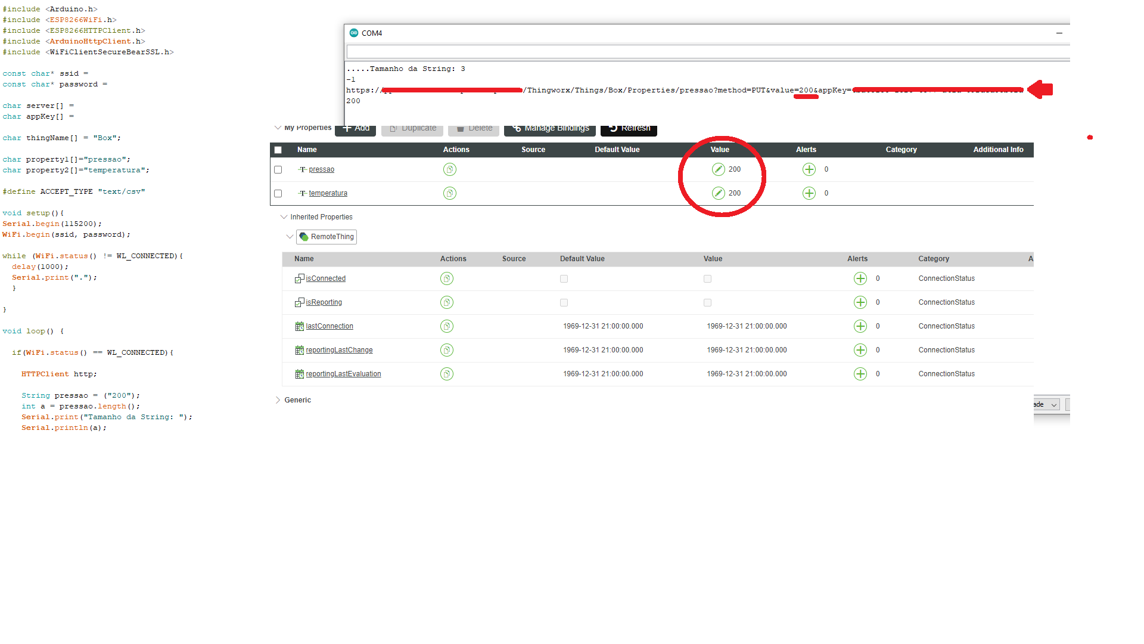
Task: Click the Manage Bindings button
Action: tap(550, 129)
